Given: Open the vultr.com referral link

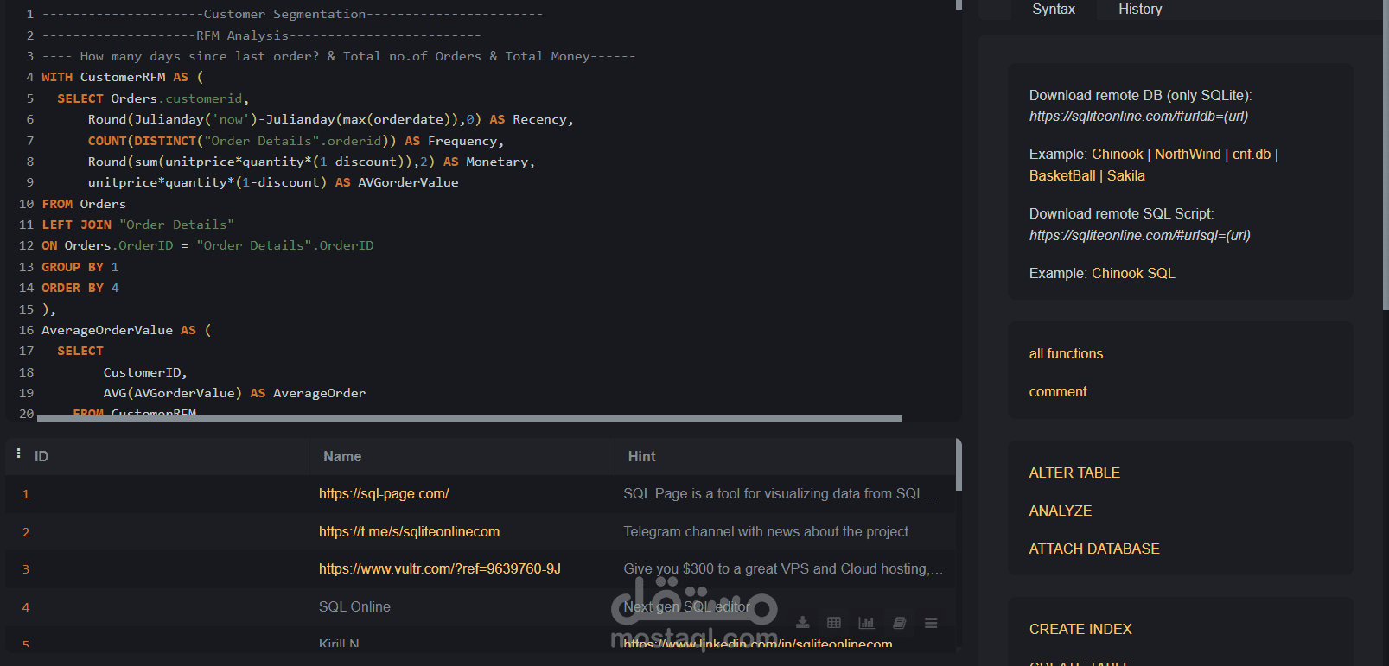Looking at the screenshot, I should coord(440,568).
